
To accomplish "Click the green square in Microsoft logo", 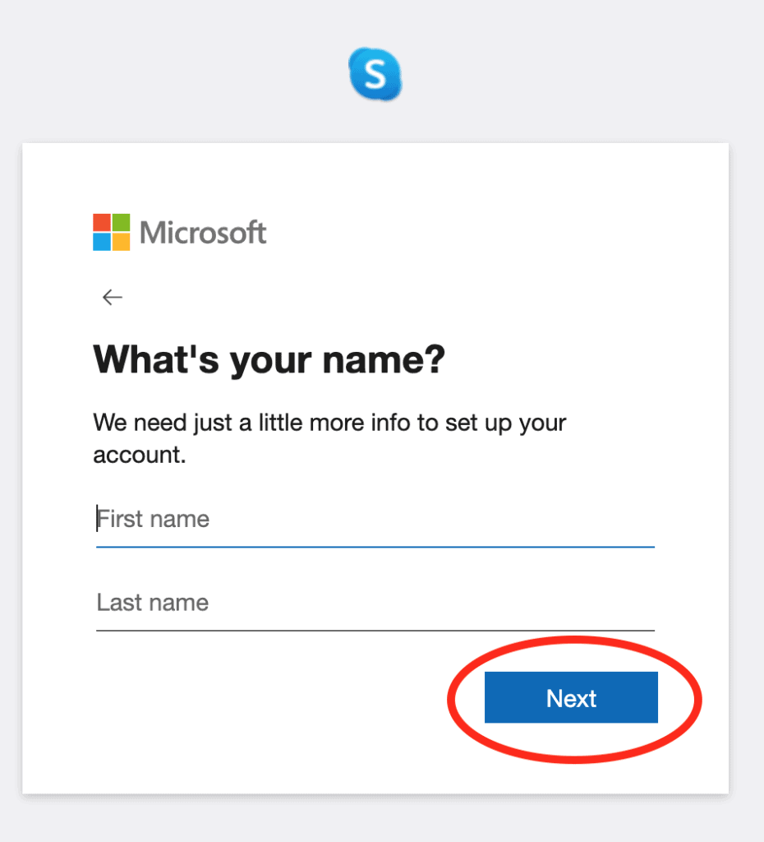I will pyautogui.click(x=121, y=222).
